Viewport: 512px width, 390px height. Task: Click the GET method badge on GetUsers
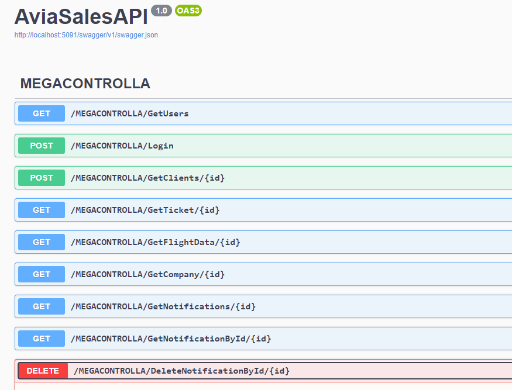[x=41, y=113]
